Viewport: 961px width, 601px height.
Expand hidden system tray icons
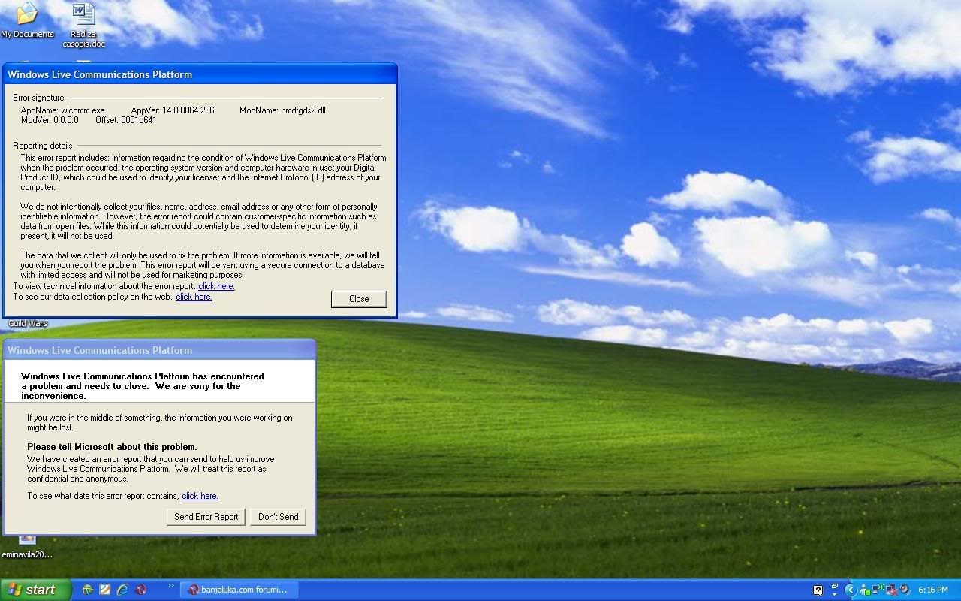(851, 590)
